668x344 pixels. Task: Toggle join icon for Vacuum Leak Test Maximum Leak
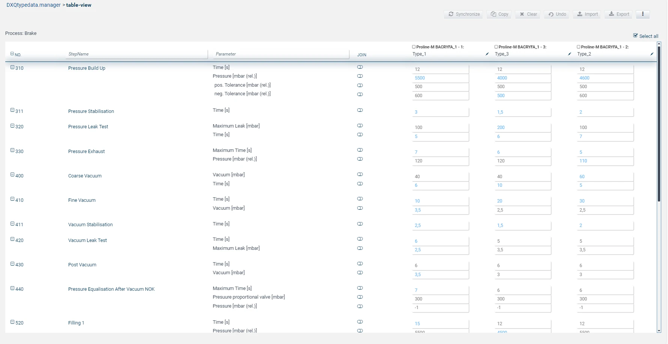(x=360, y=248)
